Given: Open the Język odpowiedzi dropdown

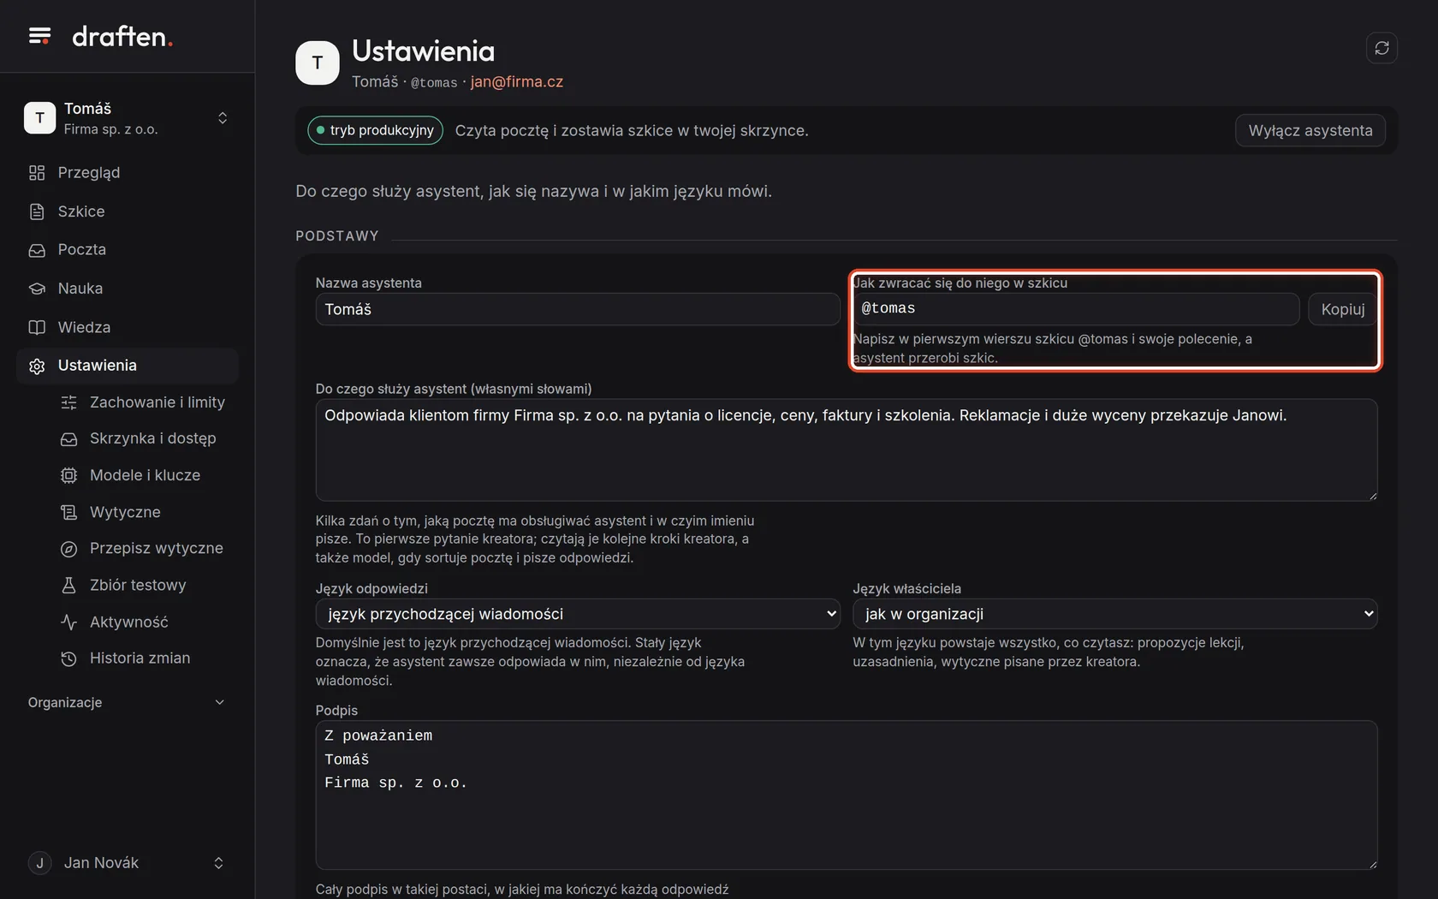Looking at the screenshot, I should [578, 614].
